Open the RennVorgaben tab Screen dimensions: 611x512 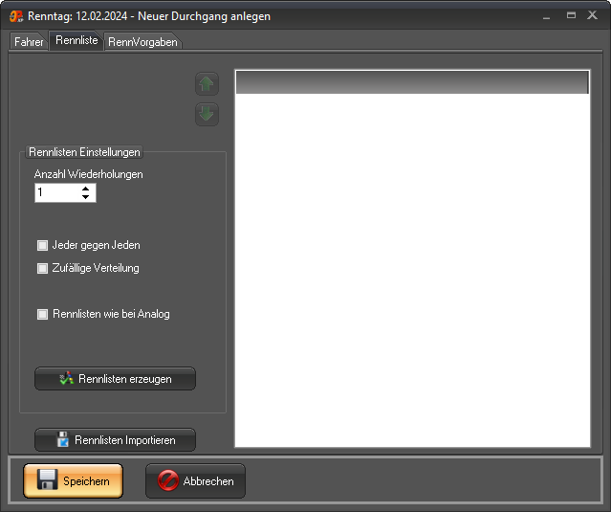tap(142, 42)
